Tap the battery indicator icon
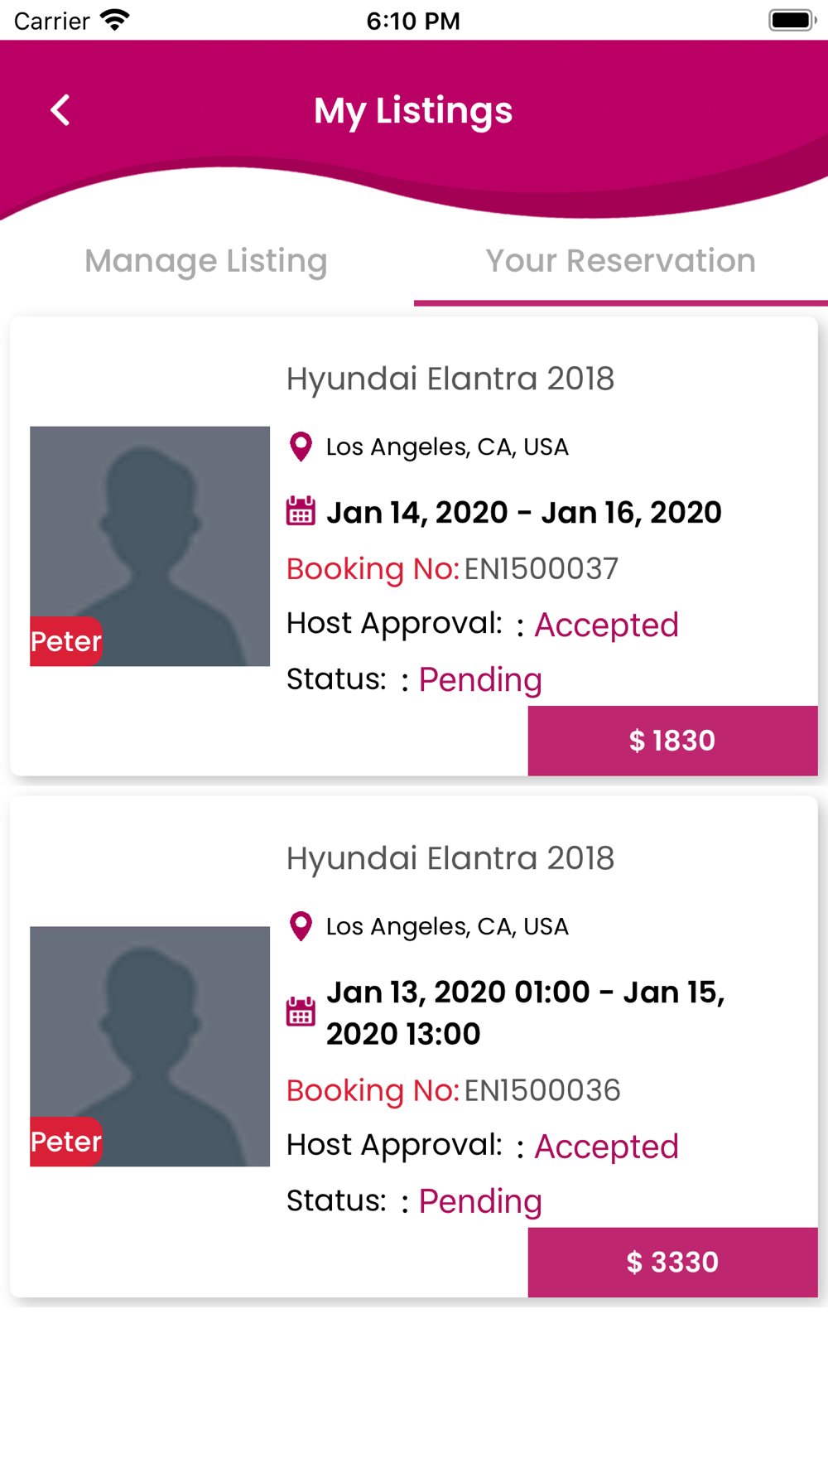 click(x=792, y=20)
